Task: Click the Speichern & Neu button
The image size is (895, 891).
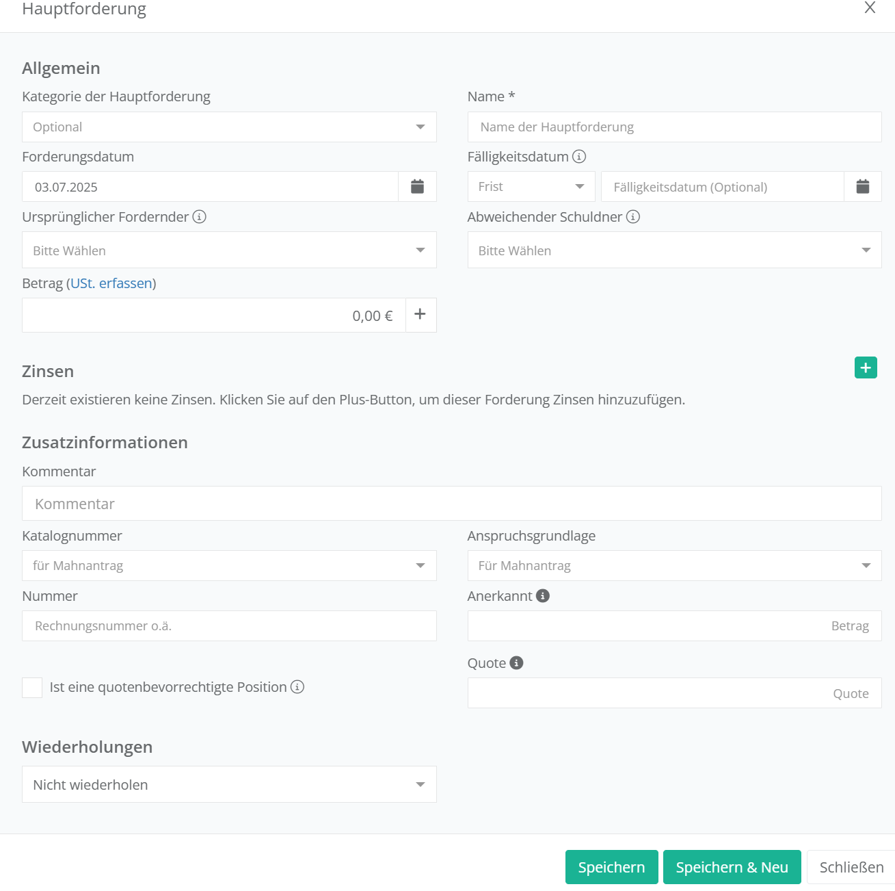Action: tap(732, 867)
